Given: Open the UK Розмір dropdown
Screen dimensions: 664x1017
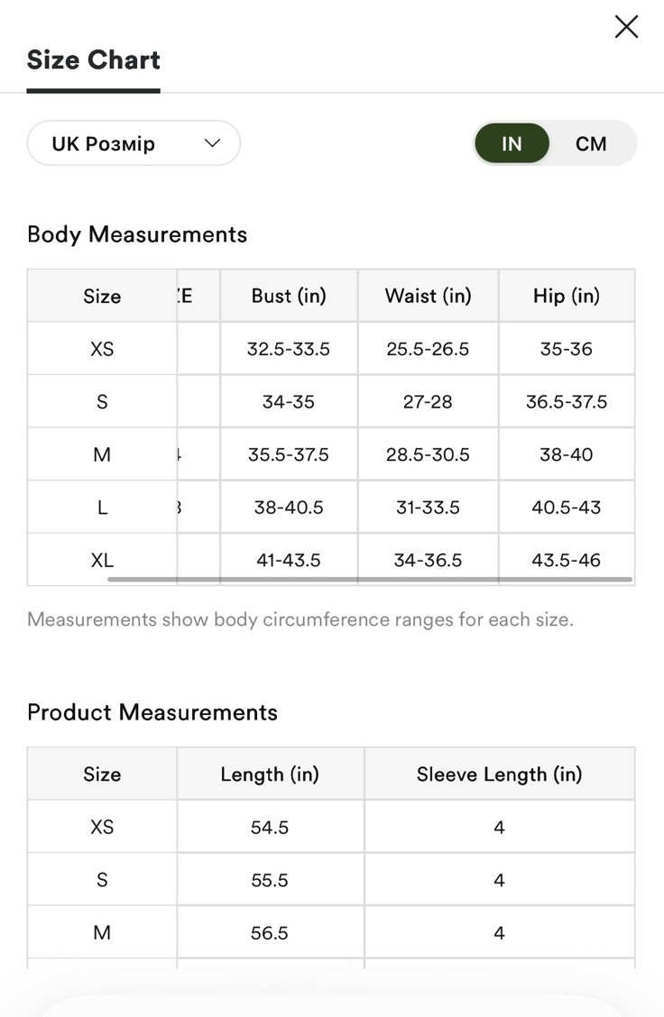Looking at the screenshot, I should coord(134,143).
